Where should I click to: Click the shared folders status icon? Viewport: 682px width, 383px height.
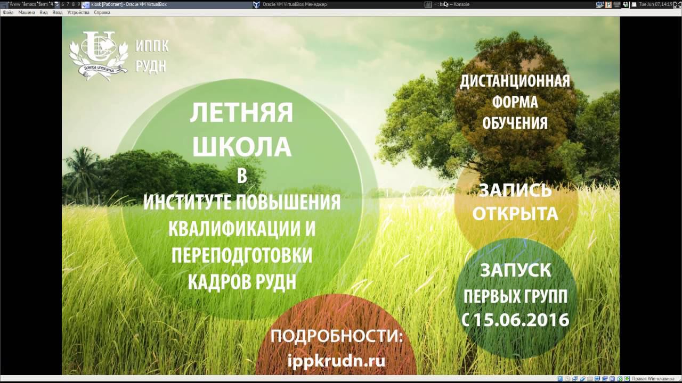pyautogui.click(x=590, y=379)
